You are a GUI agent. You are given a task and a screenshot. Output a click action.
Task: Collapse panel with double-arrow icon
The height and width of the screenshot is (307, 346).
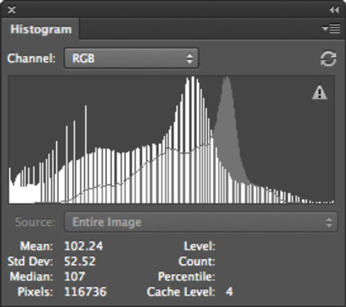click(334, 10)
